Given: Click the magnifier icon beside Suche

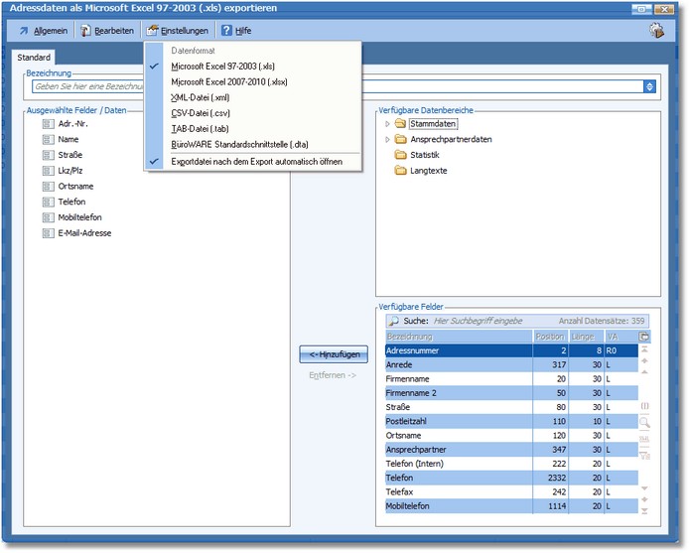Looking at the screenshot, I should (392, 321).
